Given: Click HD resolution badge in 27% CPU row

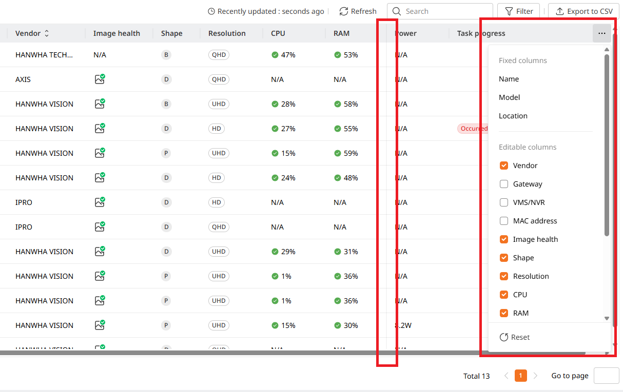Looking at the screenshot, I should point(217,129).
